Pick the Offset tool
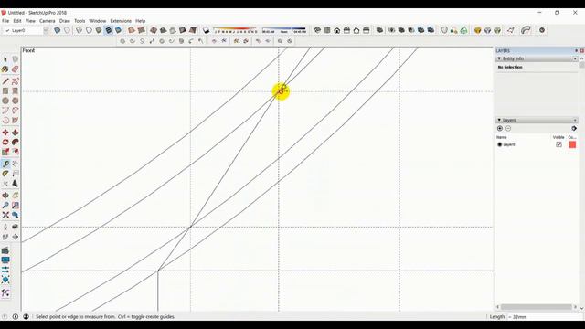This screenshot has width=585, height=329. [15, 152]
